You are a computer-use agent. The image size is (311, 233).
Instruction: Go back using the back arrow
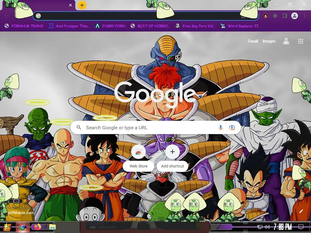(7, 16)
